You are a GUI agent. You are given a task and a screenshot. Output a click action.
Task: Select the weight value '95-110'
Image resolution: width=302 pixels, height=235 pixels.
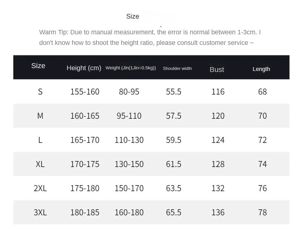point(129,116)
